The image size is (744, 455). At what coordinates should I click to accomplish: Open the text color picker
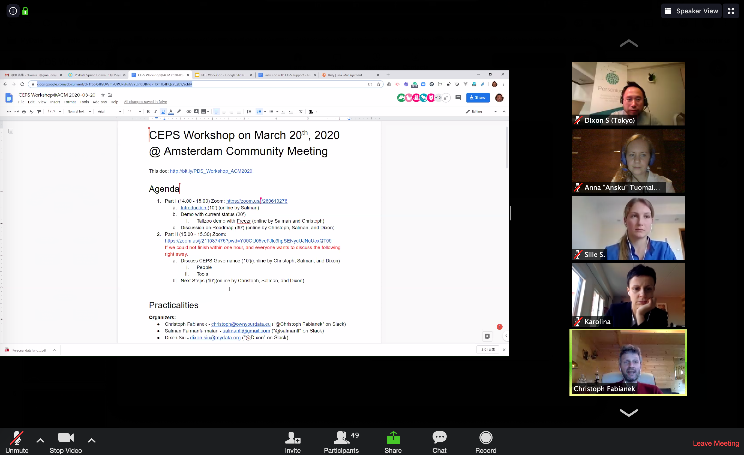click(x=171, y=111)
